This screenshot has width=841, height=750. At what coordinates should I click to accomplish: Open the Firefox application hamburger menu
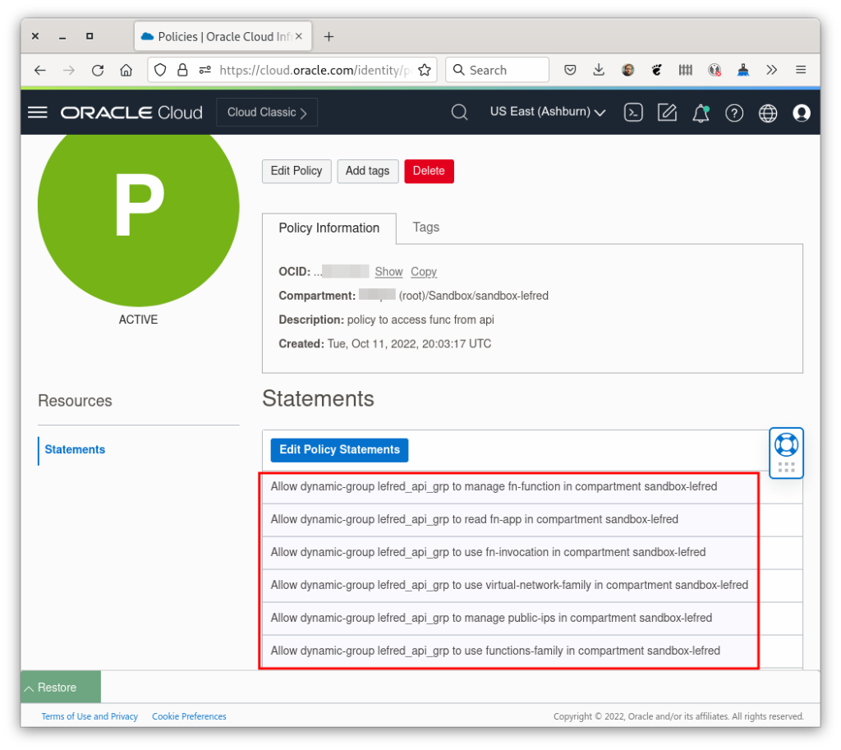(x=800, y=70)
